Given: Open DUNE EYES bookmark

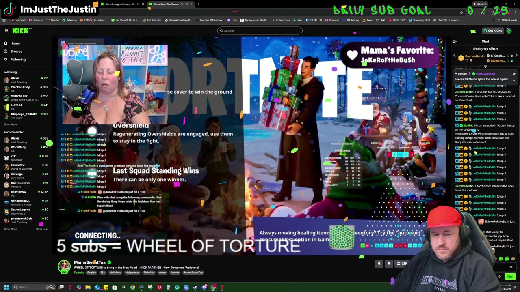Looking at the screenshot, I should 396,20.
